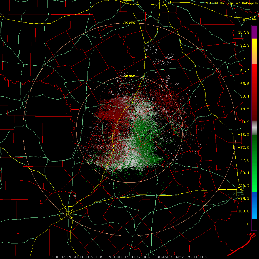This screenshot has width=259, height=259.
Task: Click the '[KT]' units label
Action: 246,20
